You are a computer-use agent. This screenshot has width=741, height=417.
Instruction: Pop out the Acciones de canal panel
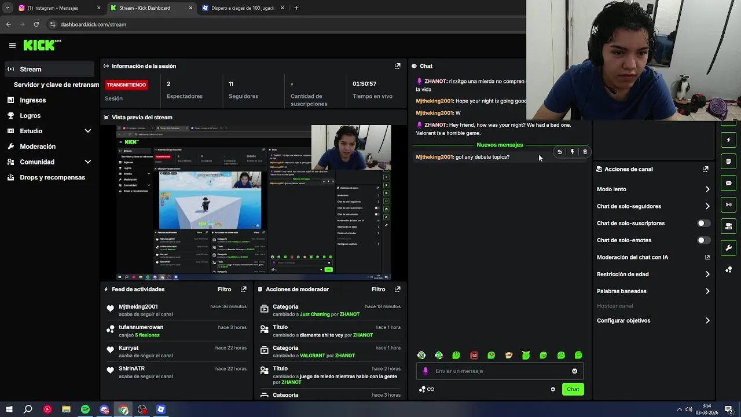click(x=705, y=169)
